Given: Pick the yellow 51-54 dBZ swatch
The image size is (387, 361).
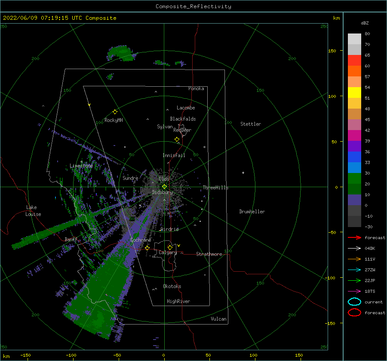Looking at the screenshot, I should point(354,93).
